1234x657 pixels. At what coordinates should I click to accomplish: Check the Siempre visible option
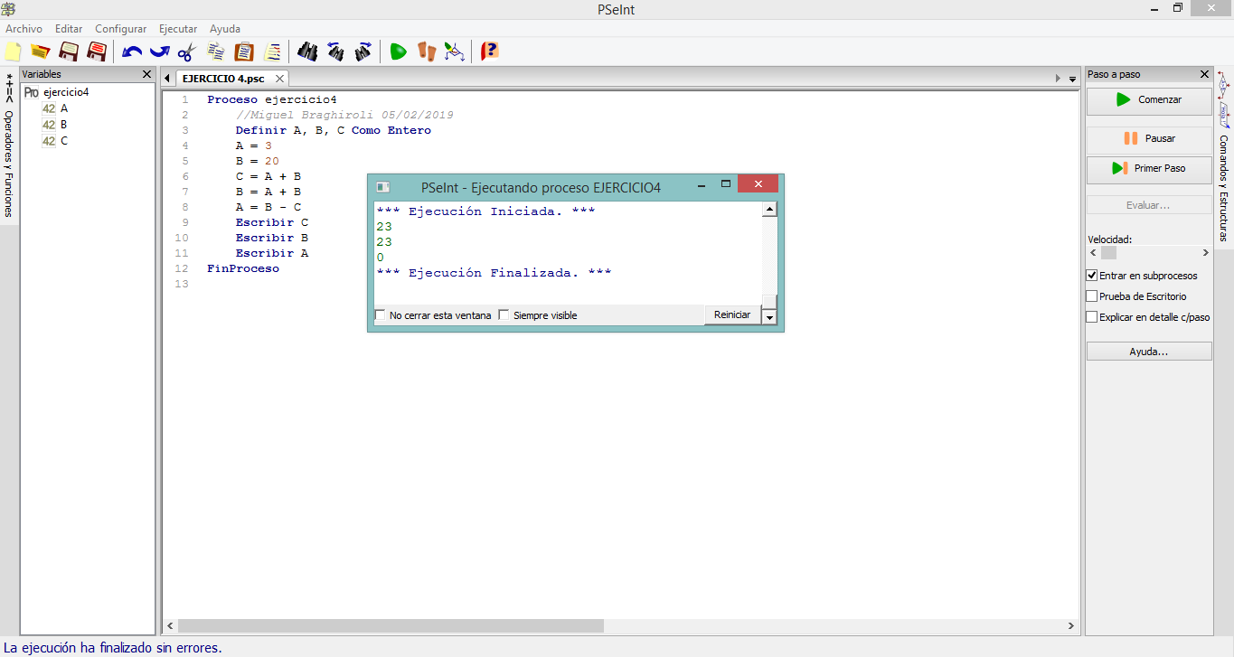[504, 314]
